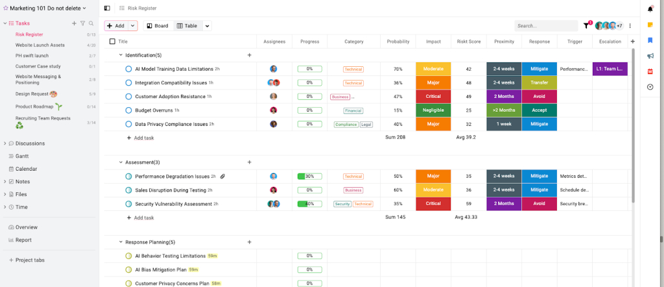Open the dropdown arrow beside Add button
This screenshot has width=664, height=287.
(x=133, y=26)
